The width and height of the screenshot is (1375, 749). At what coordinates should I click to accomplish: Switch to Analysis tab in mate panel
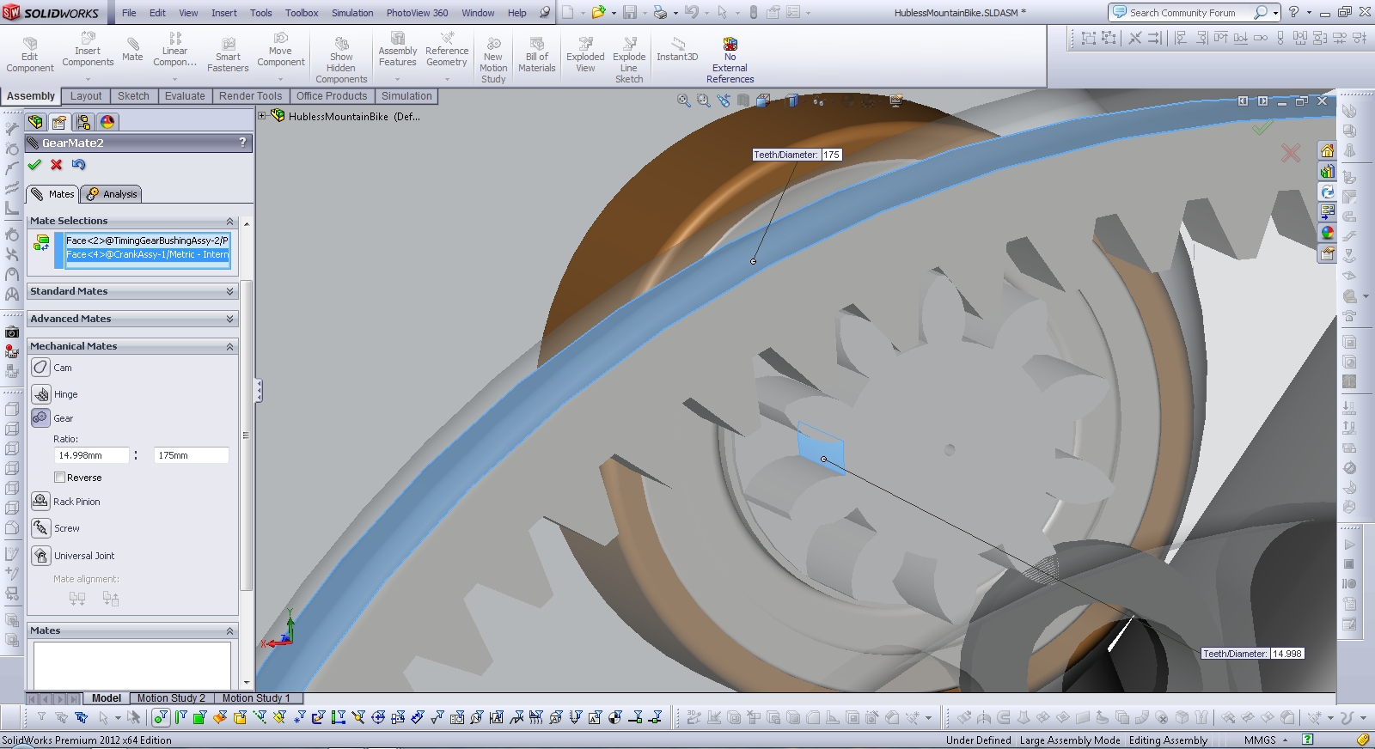(112, 194)
